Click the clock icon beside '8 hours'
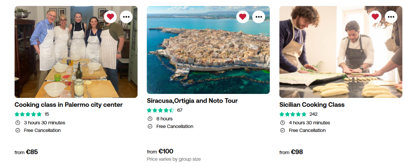 click(150, 118)
